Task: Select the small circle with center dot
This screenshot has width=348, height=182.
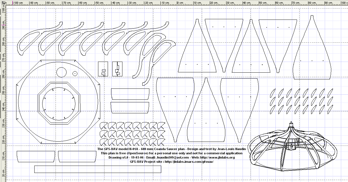Action: [75, 73]
